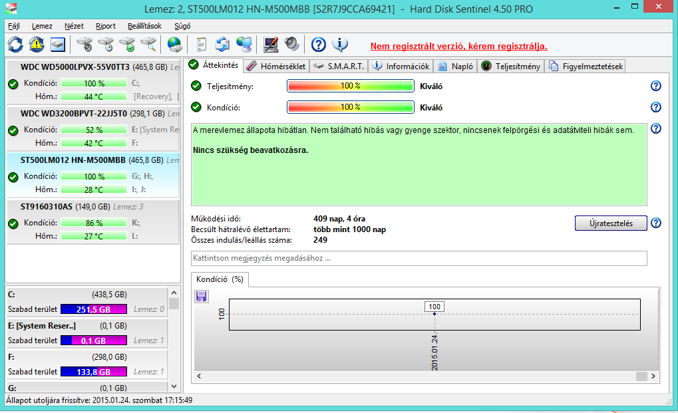This screenshot has height=413, width=678.
Task: Click the green check icon of WDC WD3200BPVT
Action: tap(13, 130)
